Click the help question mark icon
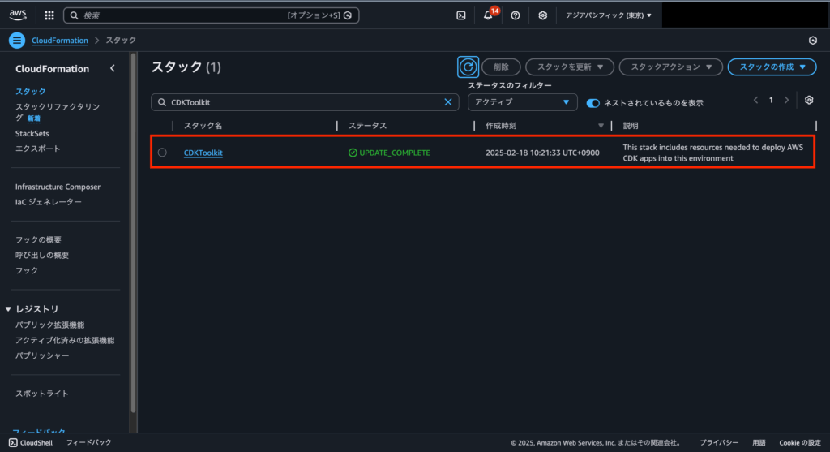The height and width of the screenshot is (452, 830). [x=516, y=15]
